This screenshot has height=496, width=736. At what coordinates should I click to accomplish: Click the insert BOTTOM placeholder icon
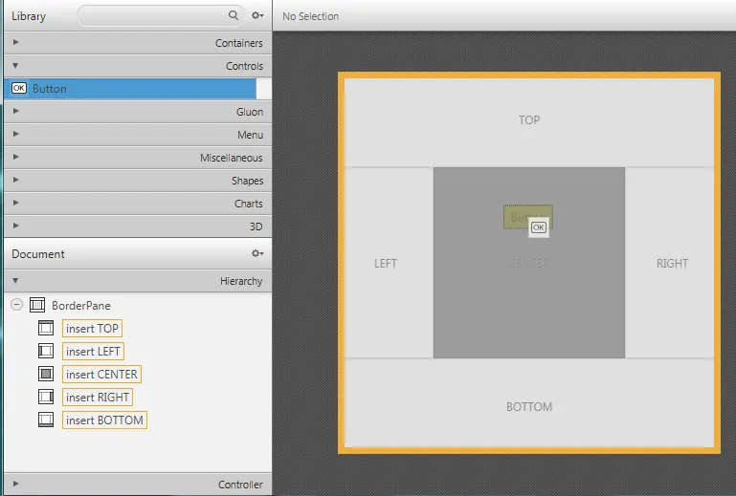46,421
